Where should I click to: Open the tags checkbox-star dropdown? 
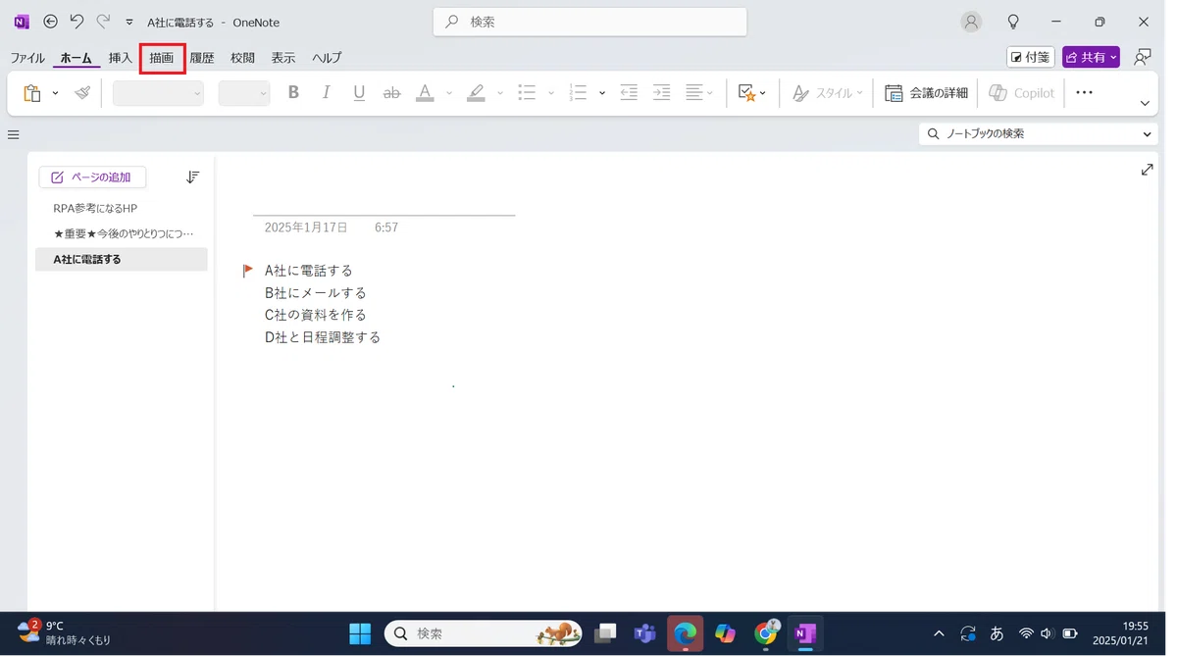752,93
